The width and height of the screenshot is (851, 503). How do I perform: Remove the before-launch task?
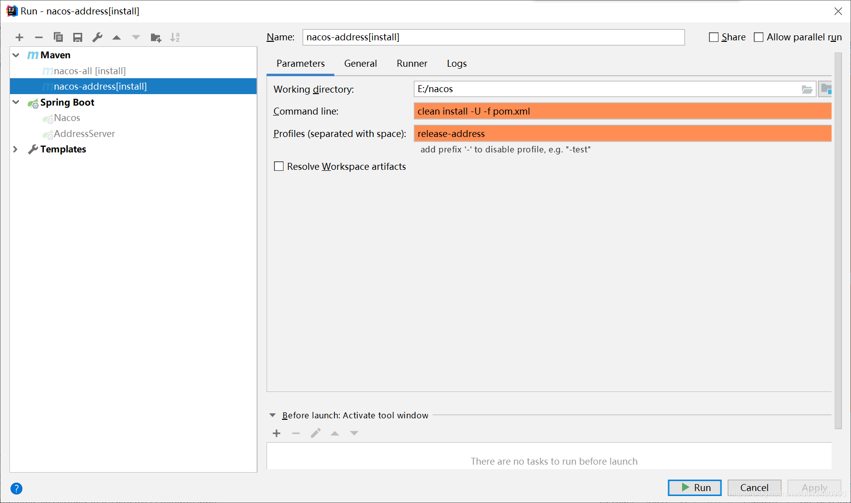point(296,433)
